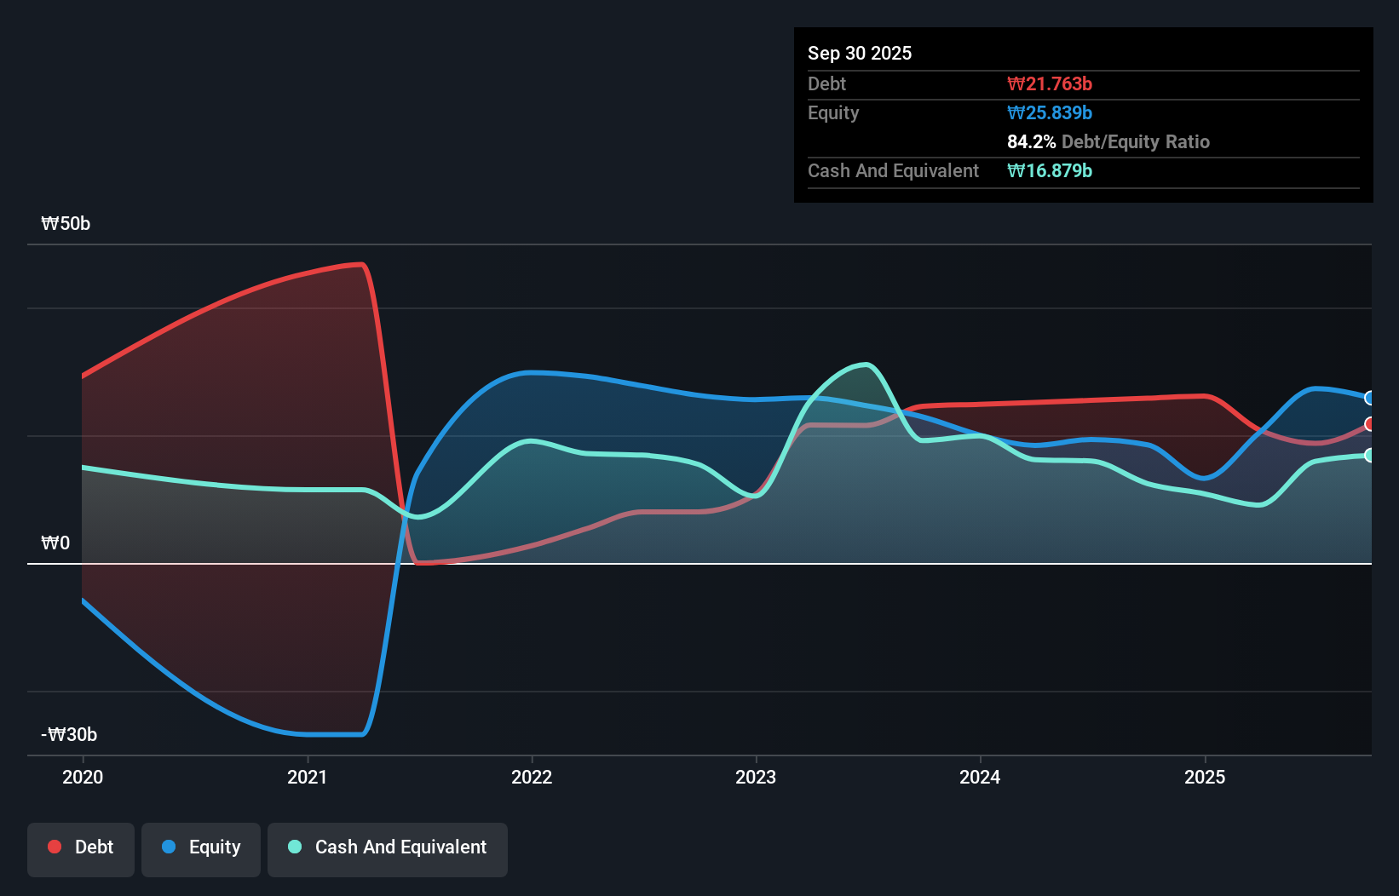Toggle the Equity series visibility in legend

coord(200,848)
